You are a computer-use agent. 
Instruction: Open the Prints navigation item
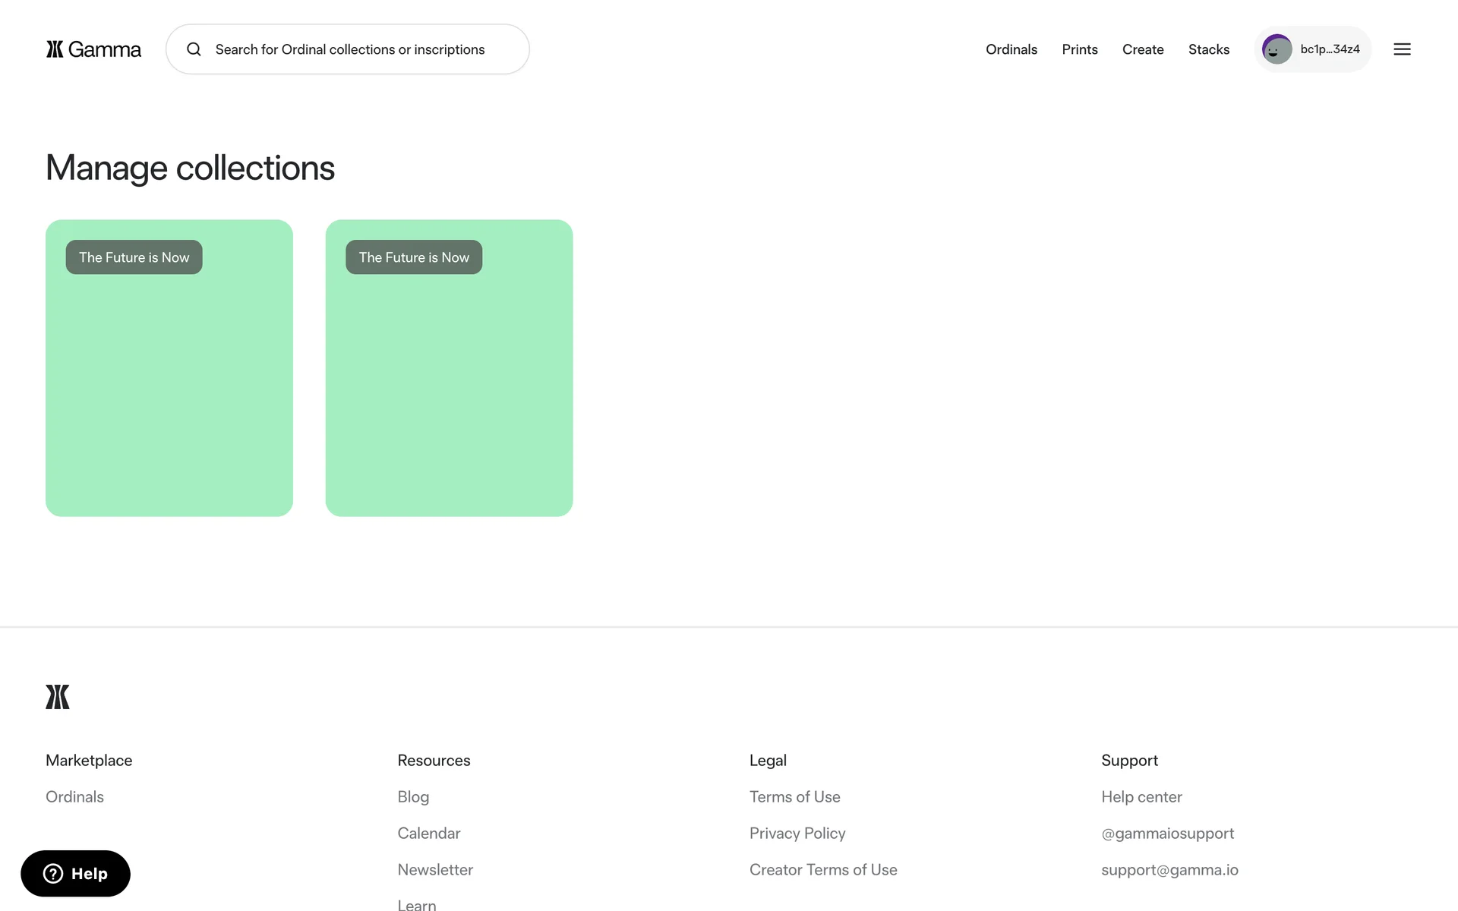pos(1079,49)
